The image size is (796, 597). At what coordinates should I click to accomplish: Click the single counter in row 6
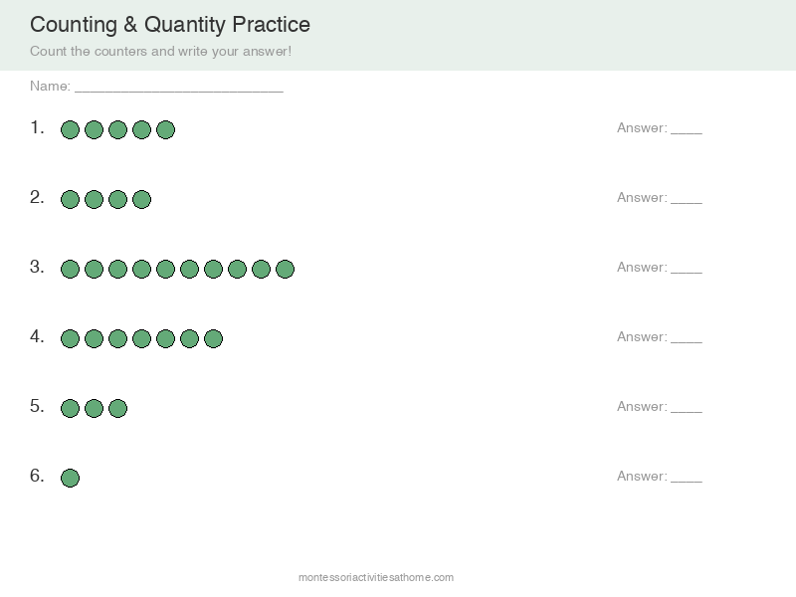click(70, 478)
